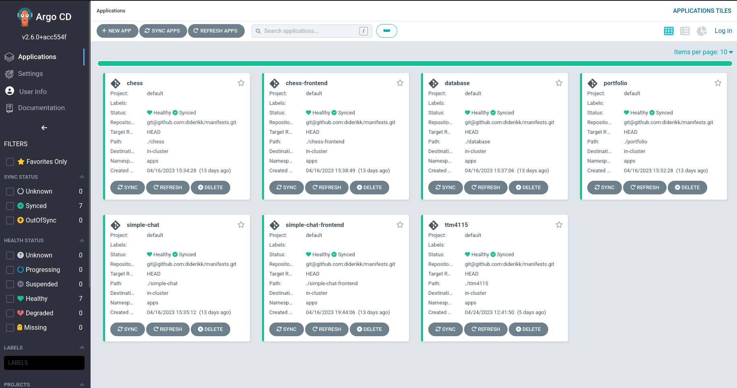
Task: Open User Info page
Action: (33, 92)
